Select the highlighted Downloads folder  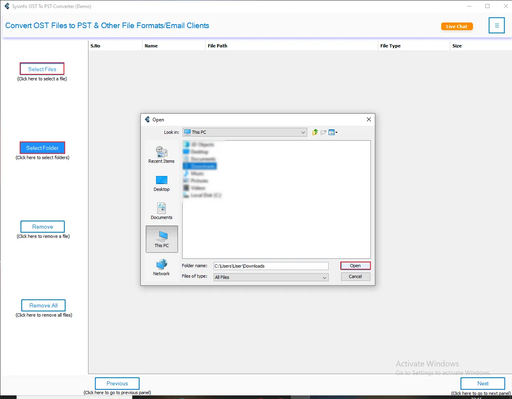pyautogui.click(x=200, y=166)
